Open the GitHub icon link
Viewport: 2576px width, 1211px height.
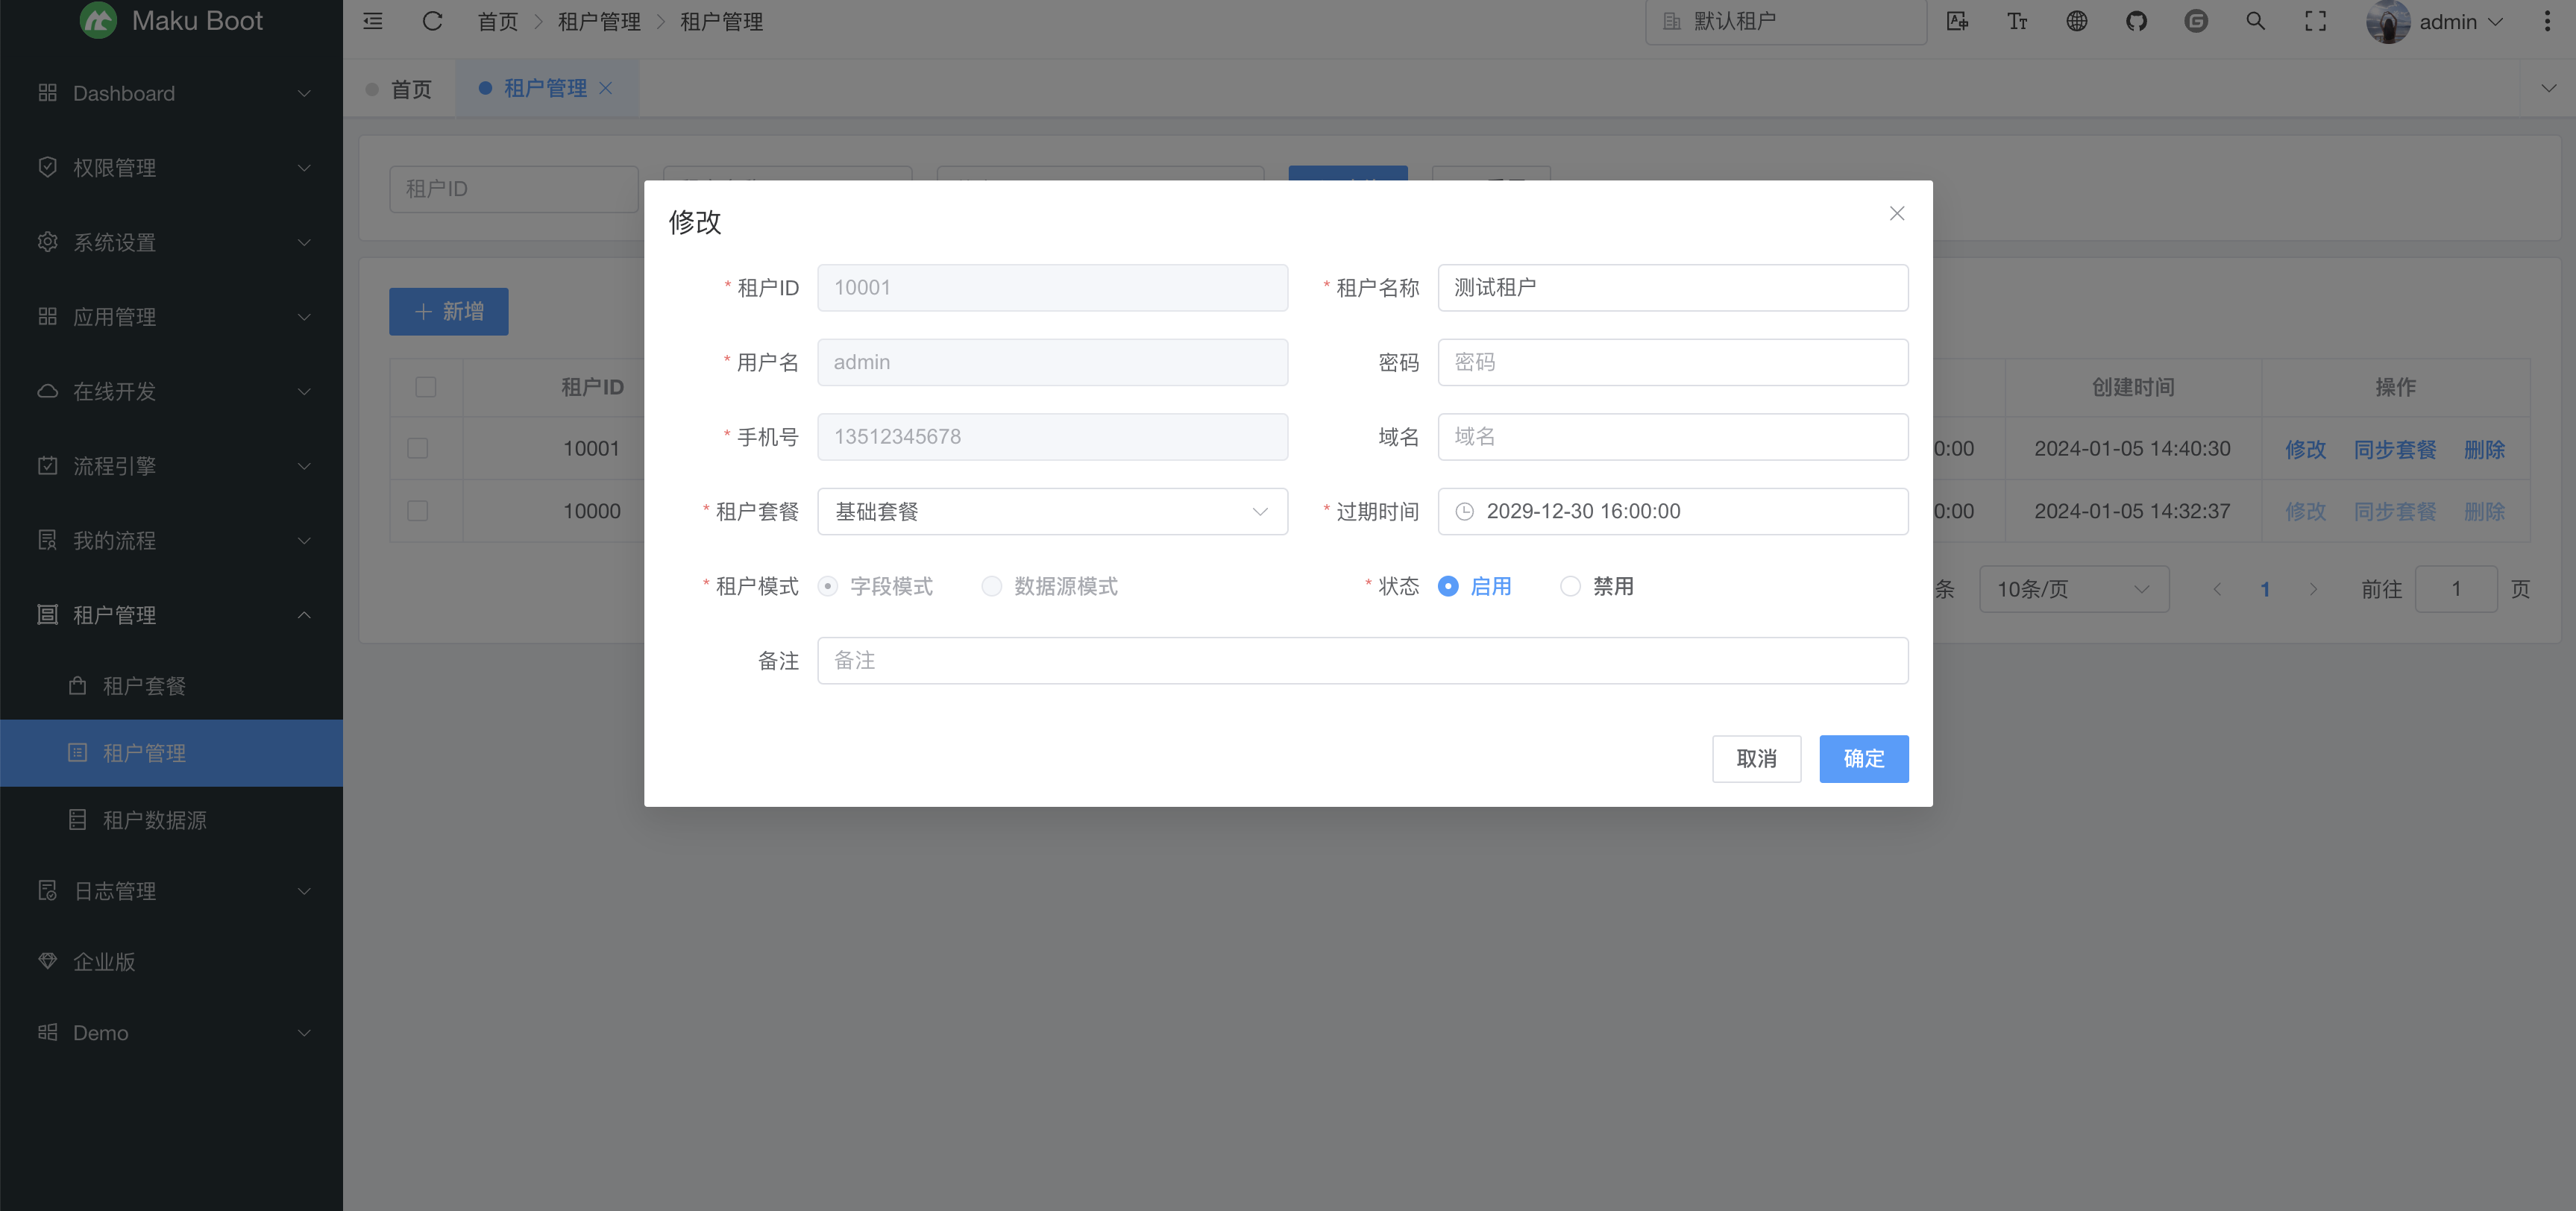click(x=2136, y=21)
